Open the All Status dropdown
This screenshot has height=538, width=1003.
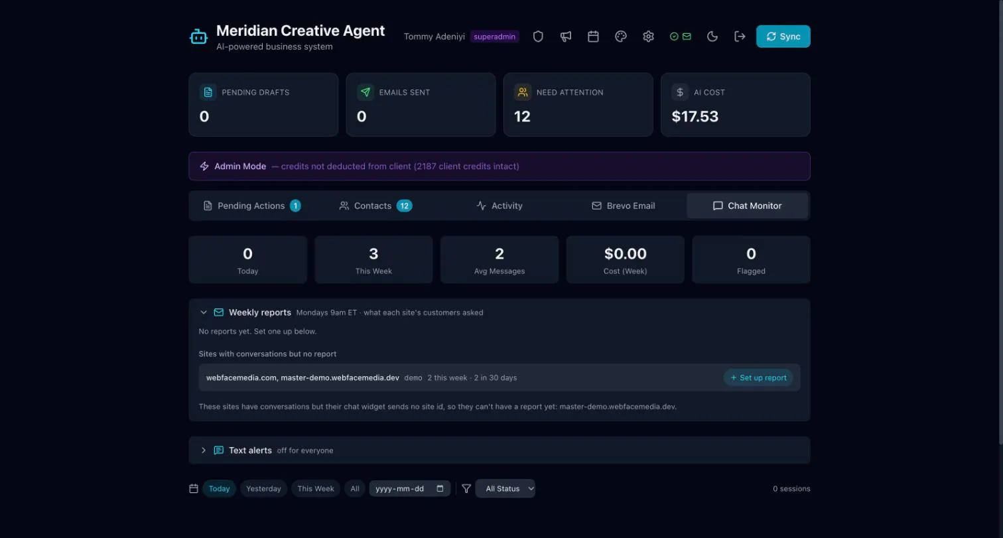tap(505, 489)
